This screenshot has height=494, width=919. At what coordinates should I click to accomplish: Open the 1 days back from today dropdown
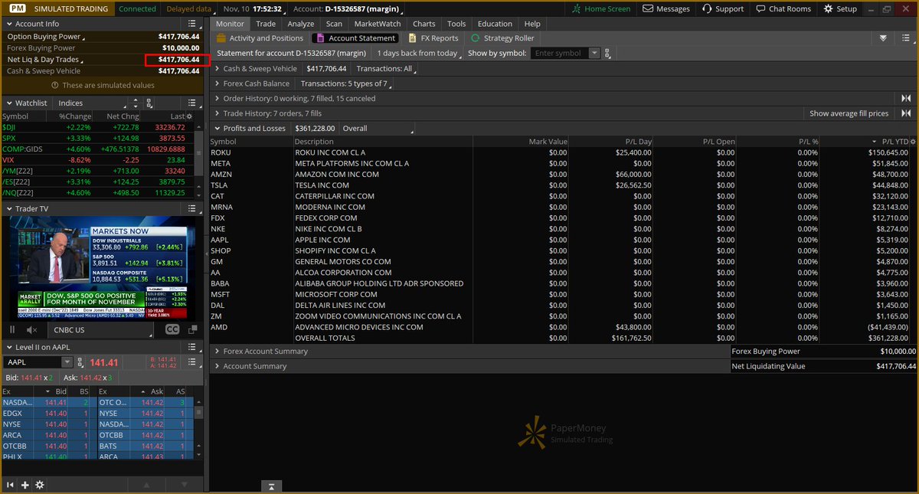(x=419, y=54)
